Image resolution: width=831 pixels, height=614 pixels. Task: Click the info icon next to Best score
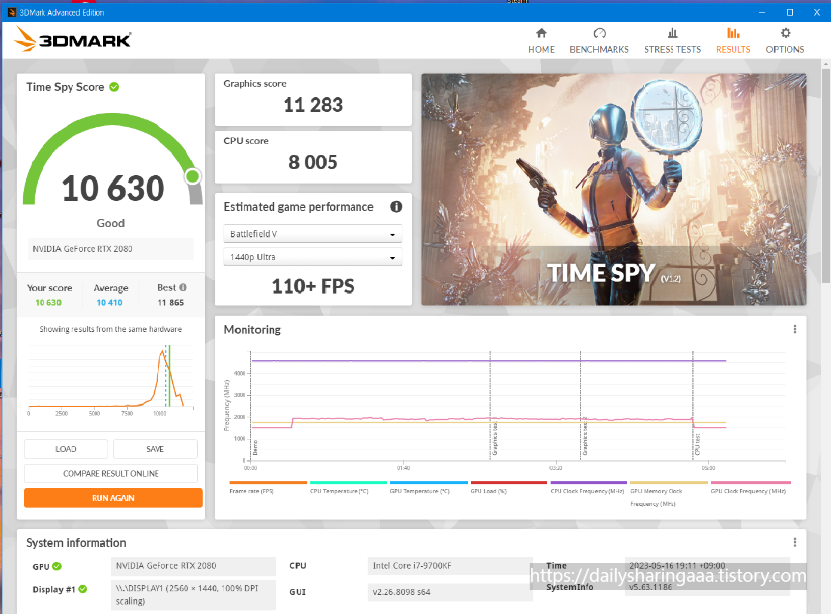click(182, 287)
